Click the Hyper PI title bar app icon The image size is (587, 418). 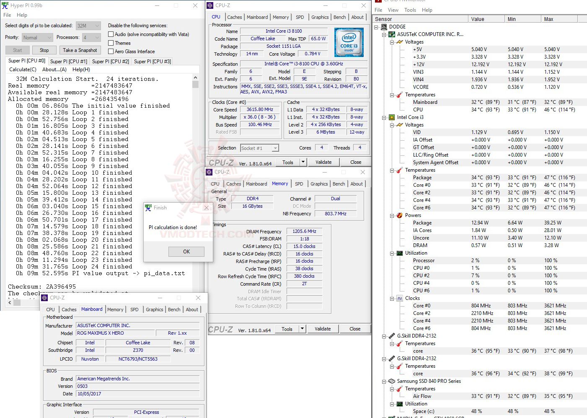[5, 5]
